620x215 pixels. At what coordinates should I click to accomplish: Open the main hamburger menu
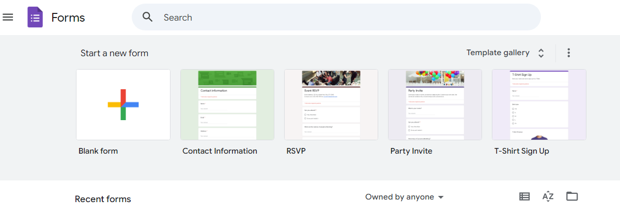coord(8,18)
